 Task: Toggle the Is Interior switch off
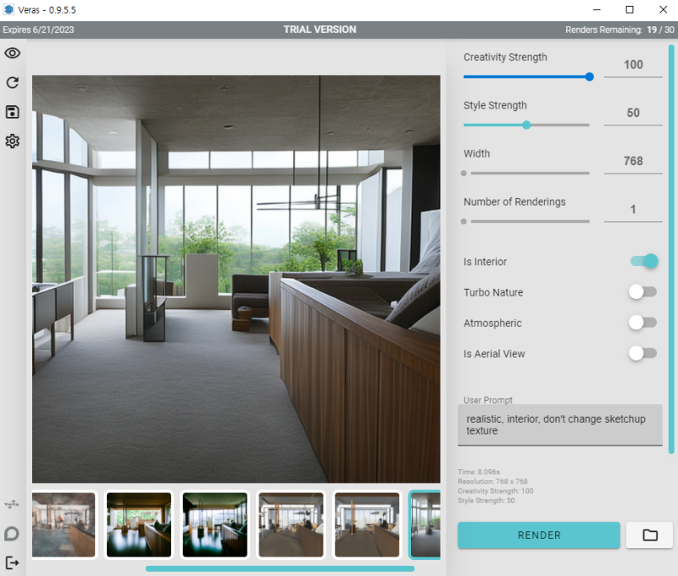click(x=644, y=261)
